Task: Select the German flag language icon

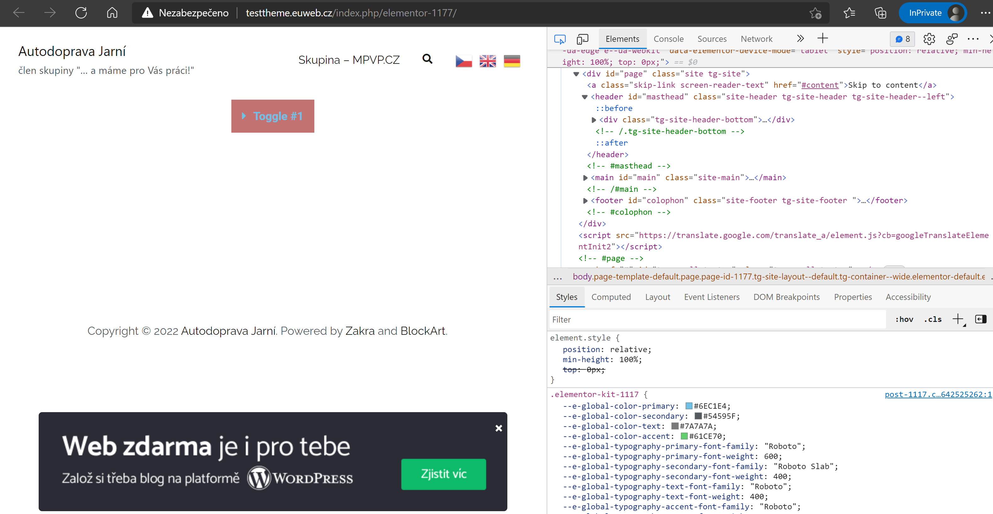Action: (511, 61)
